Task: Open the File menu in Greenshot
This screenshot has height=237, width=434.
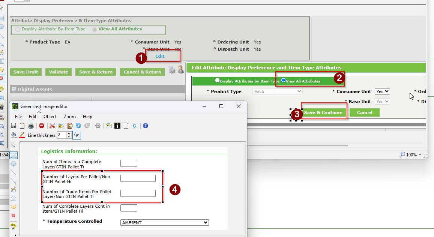Action: click(18, 117)
